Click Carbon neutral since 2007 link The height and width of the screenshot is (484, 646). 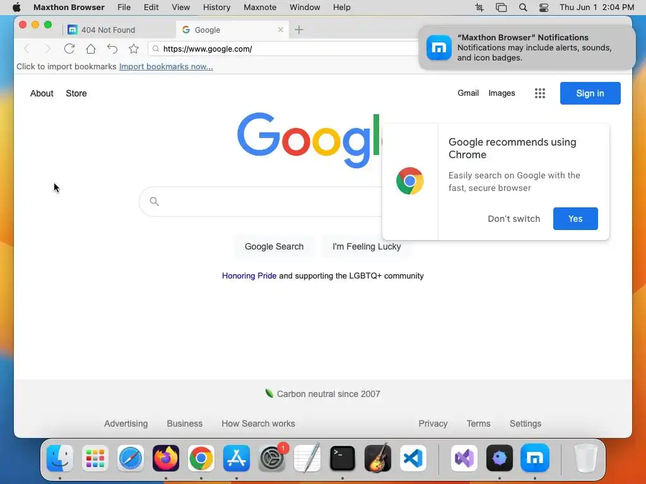[322, 394]
